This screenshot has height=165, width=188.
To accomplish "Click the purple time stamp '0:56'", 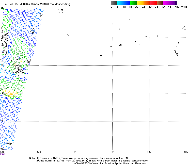I will click(3, 154).
